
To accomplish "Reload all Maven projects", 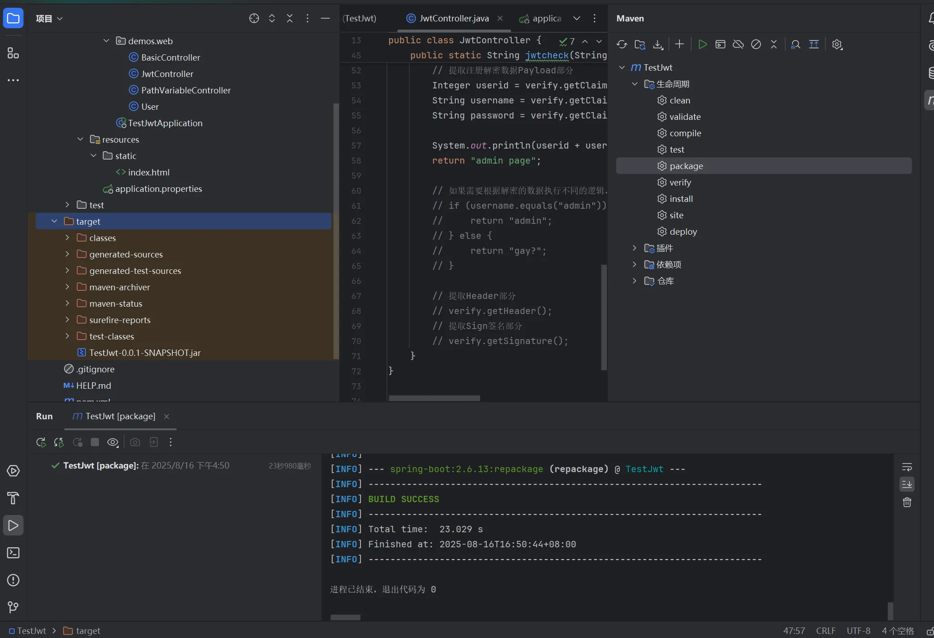I will 621,44.
